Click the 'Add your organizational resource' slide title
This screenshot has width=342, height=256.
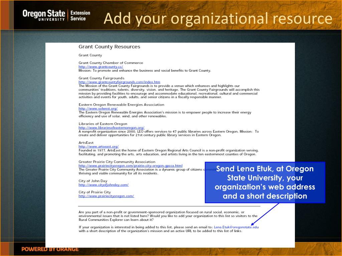click(218, 18)
